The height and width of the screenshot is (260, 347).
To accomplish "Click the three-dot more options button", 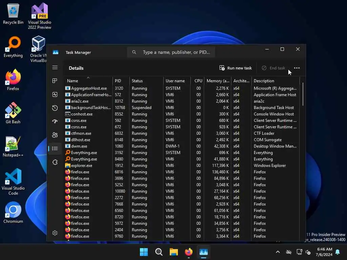I will point(297,68).
